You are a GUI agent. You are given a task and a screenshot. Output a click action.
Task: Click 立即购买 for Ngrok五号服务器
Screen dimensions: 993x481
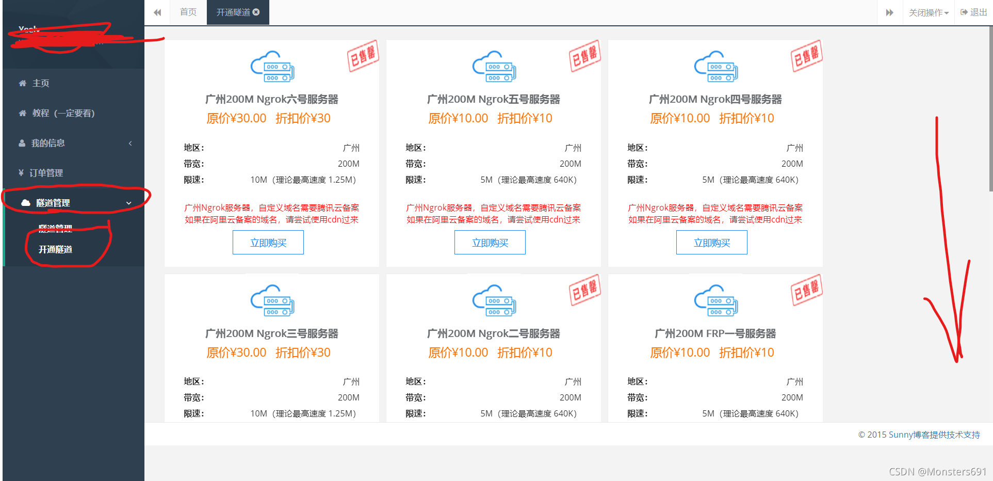(490, 243)
